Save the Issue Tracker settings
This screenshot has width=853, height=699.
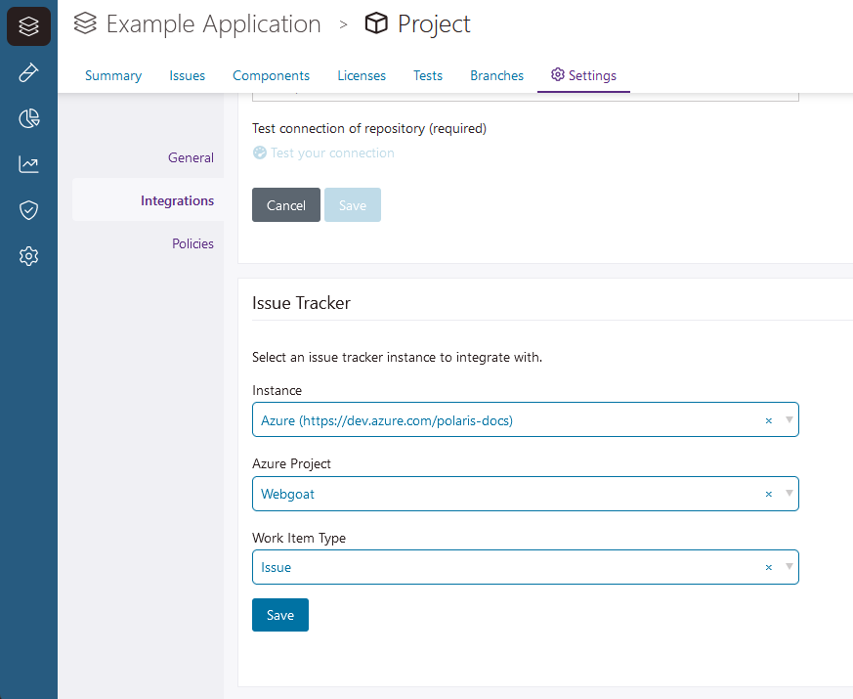coord(280,615)
